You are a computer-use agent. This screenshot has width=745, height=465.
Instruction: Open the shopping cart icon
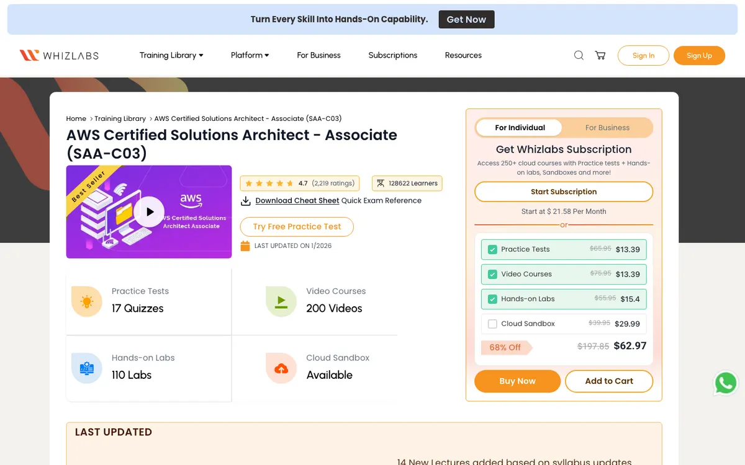(600, 55)
